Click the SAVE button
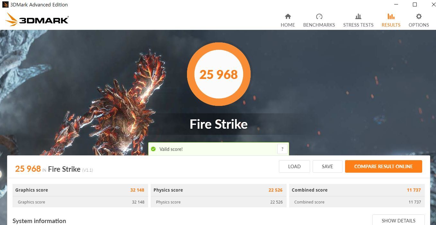 (327, 166)
